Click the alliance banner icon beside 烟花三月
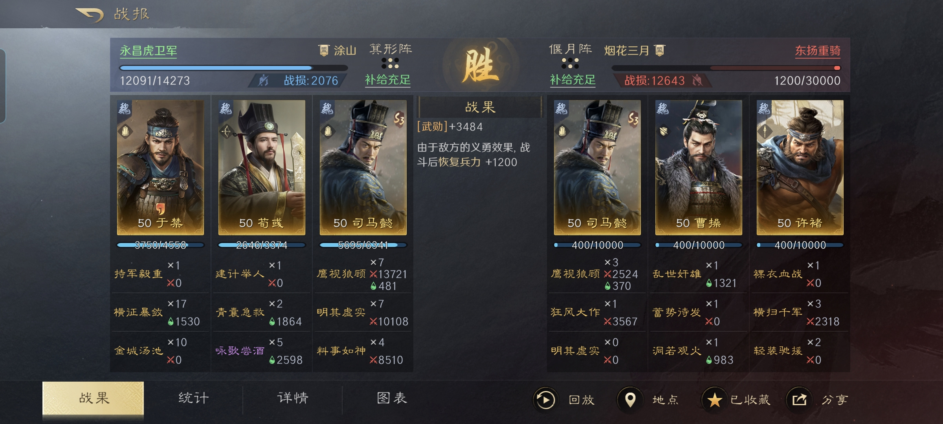 tap(660, 50)
